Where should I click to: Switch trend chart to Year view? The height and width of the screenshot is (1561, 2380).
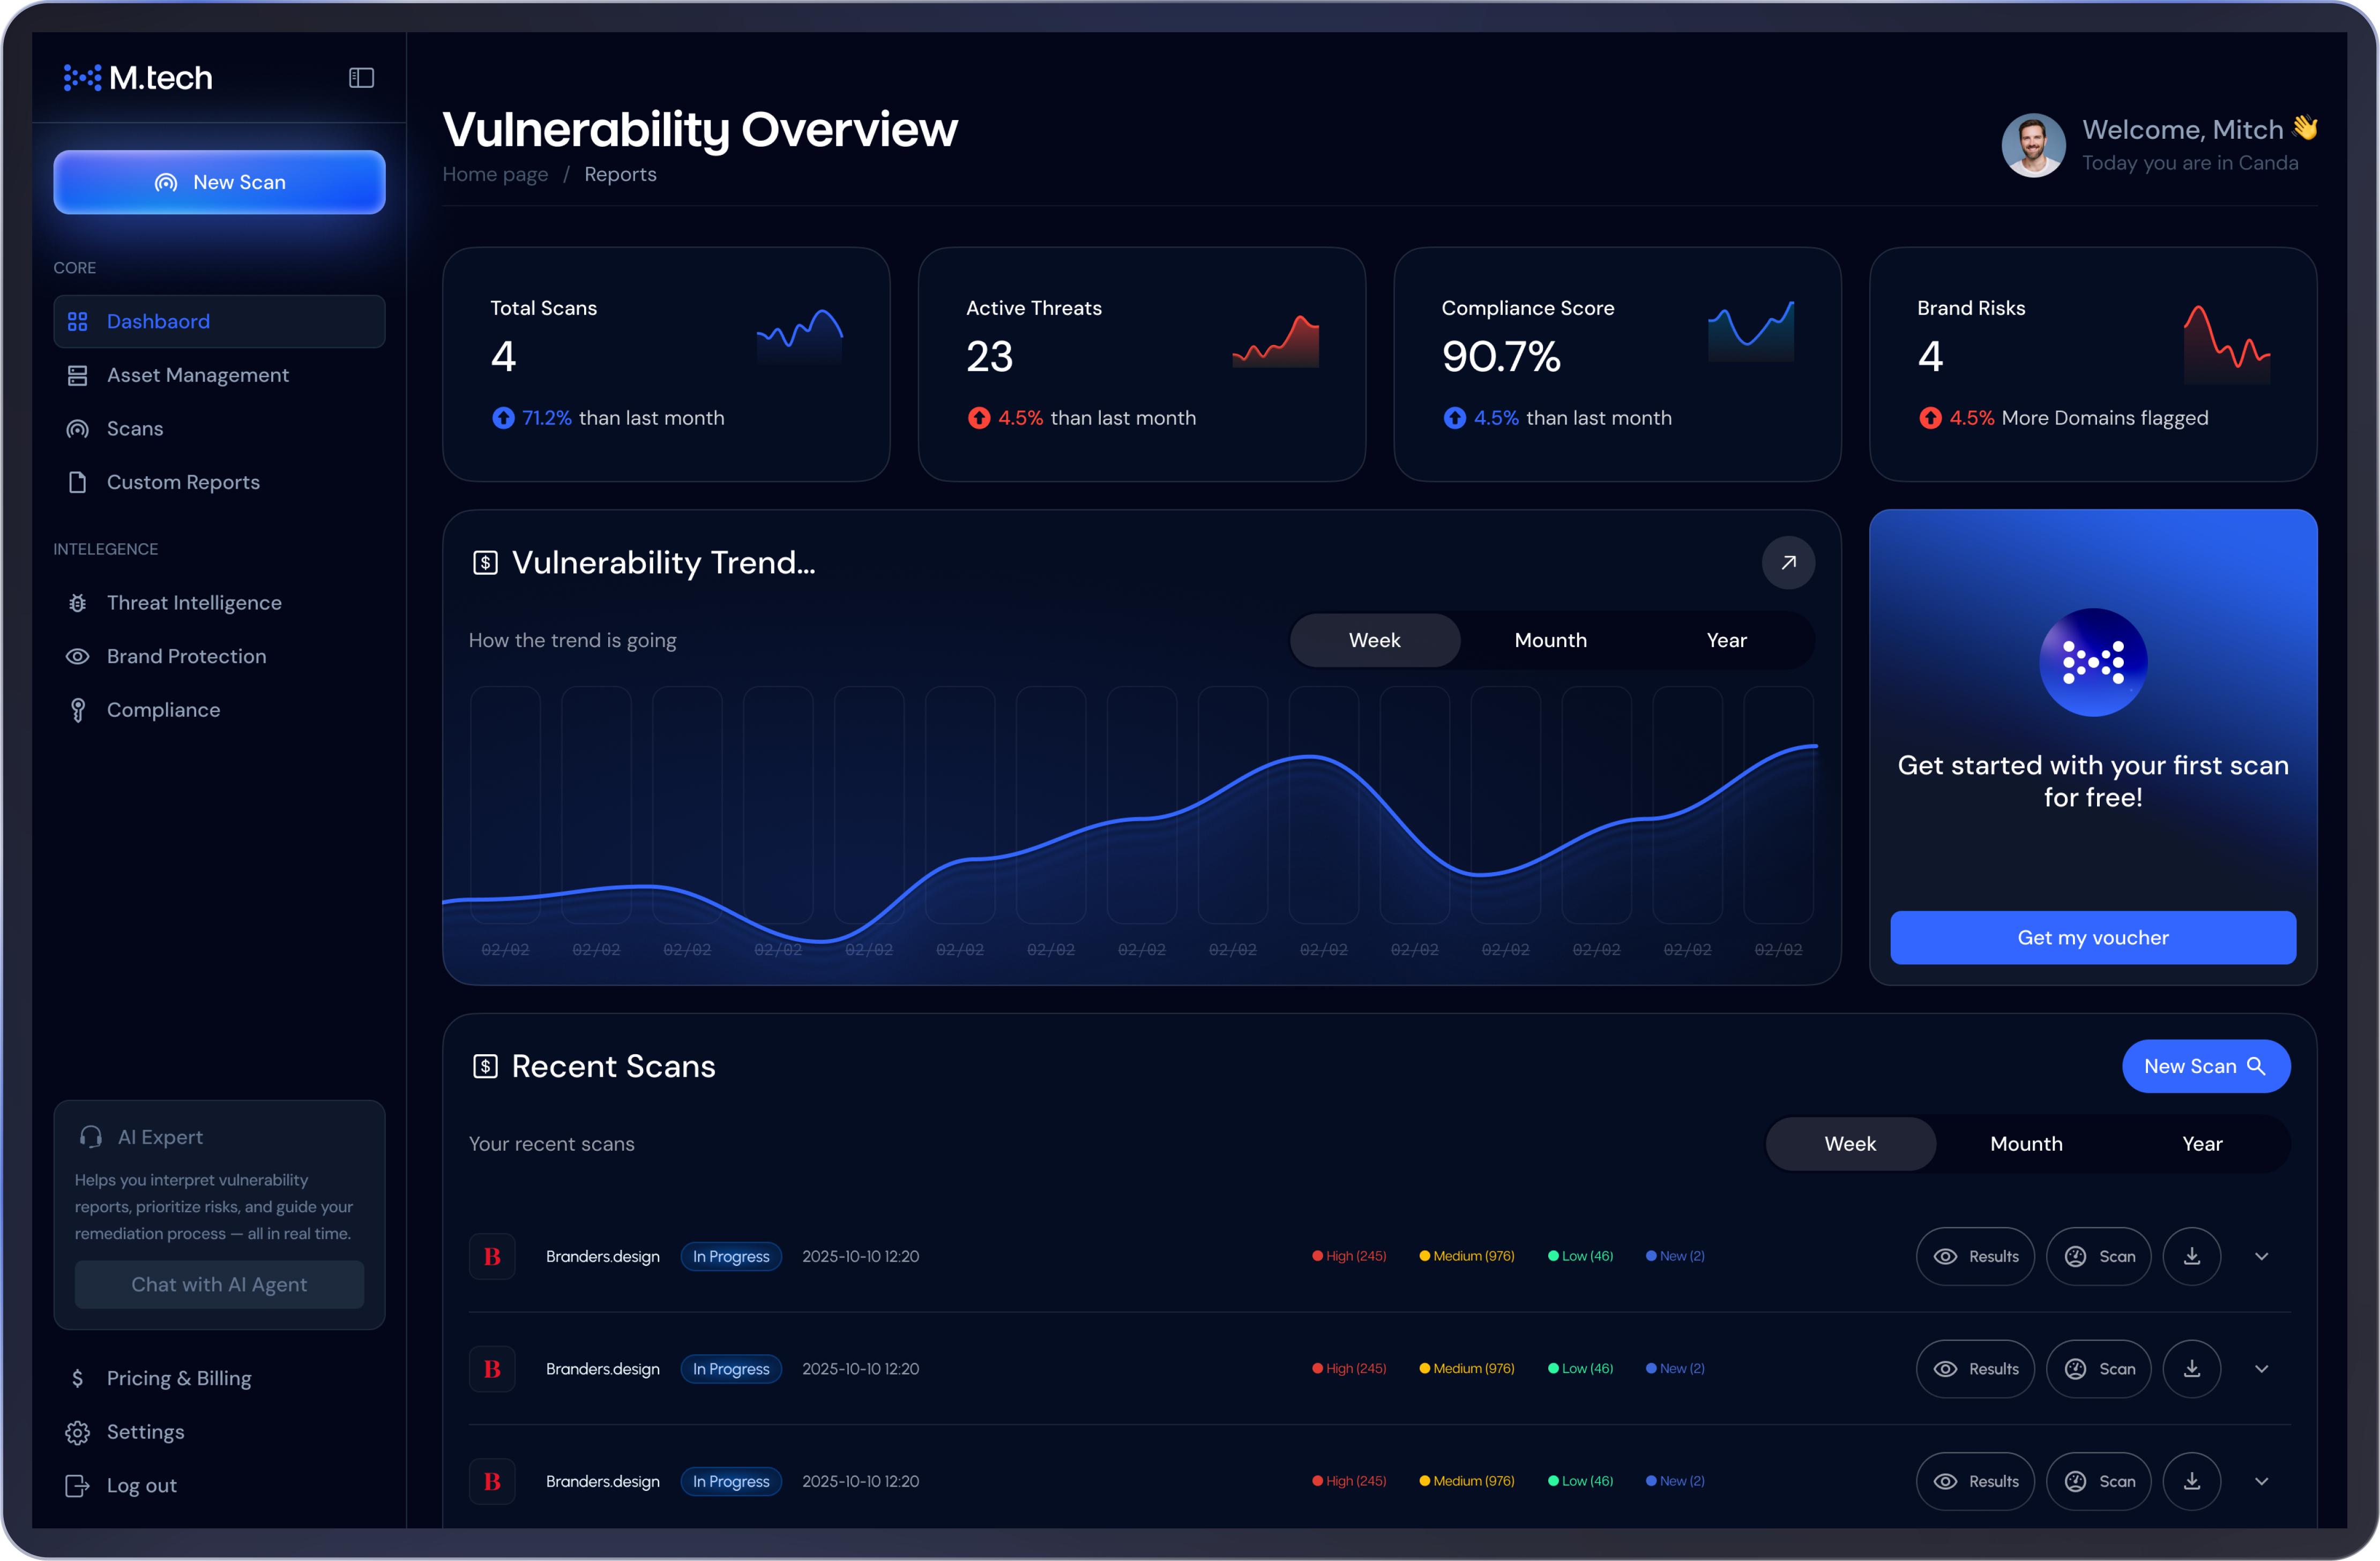pyautogui.click(x=1726, y=641)
